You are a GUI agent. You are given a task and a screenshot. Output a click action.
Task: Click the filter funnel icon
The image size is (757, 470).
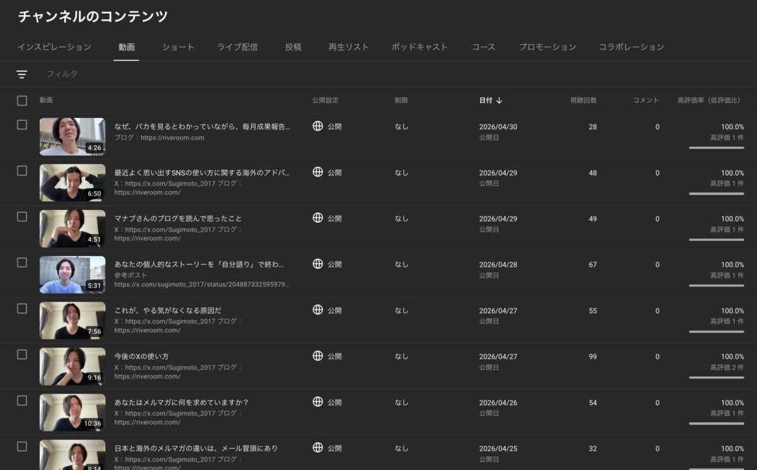click(22, 74)
